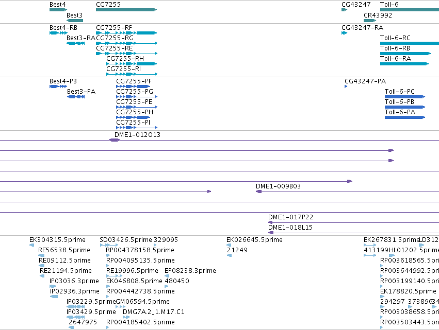Screen dimensions: 439x330
Task: Select the DME1-009B03 clone arrowhead
Action: [x=258, y=192]
